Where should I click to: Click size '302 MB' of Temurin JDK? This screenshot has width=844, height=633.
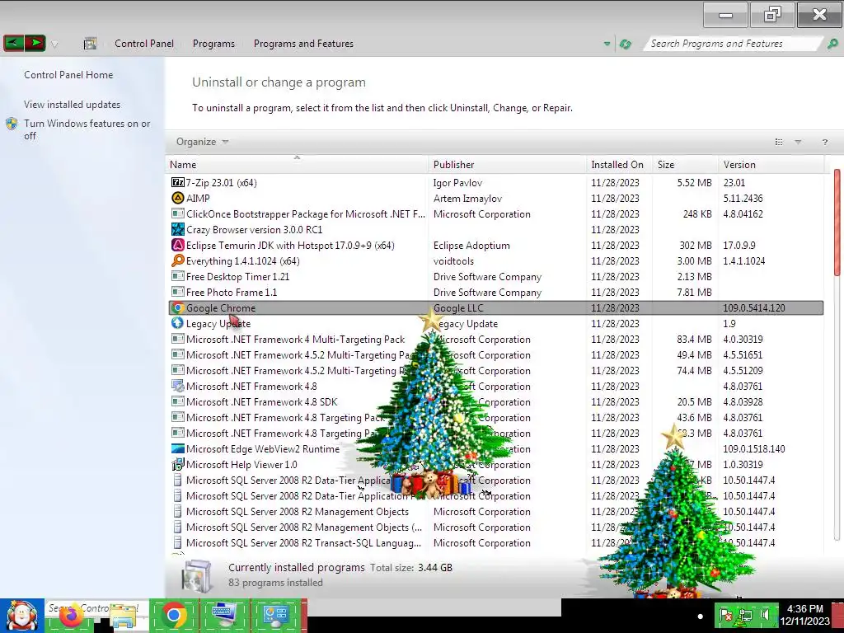696,246
